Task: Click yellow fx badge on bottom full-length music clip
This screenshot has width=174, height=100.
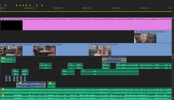Action: click(3, 95)
